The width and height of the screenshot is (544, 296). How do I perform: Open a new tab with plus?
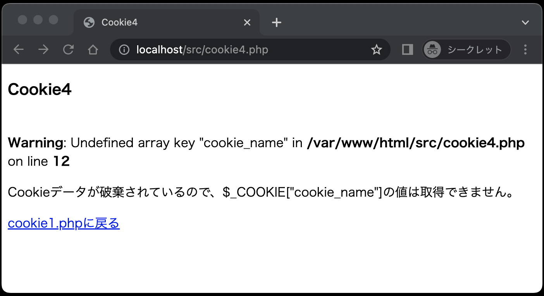[276, 22]
